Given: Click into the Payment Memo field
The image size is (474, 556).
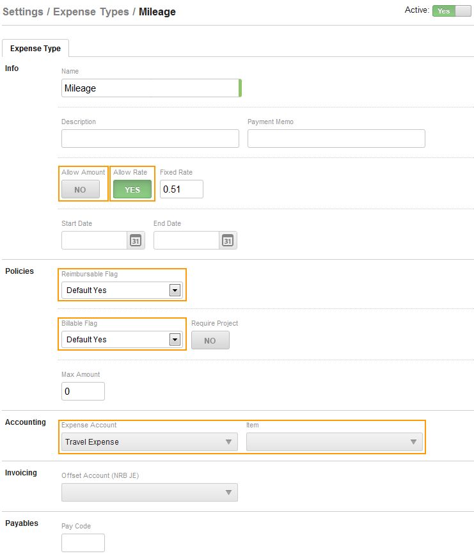Looking at the screenshot, I should [336, 138].
